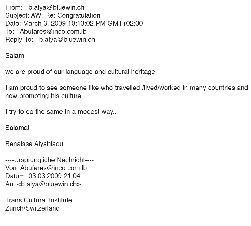Image resolution: width=251 pixels, height=226 pixels.
Task: Click the Subject: label
Action: tap(17, 15)
